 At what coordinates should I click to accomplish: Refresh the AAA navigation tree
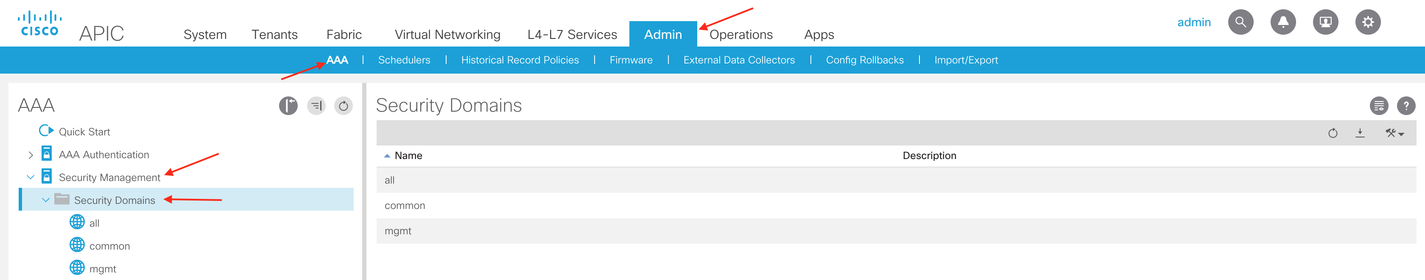point(343,105)
